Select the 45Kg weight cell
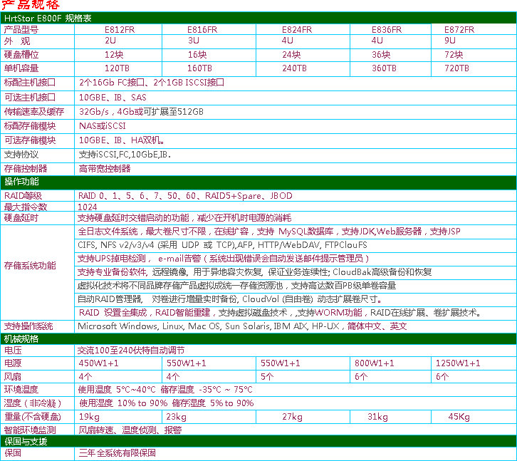This screenshot has height=461, width=517. (459, 417)
